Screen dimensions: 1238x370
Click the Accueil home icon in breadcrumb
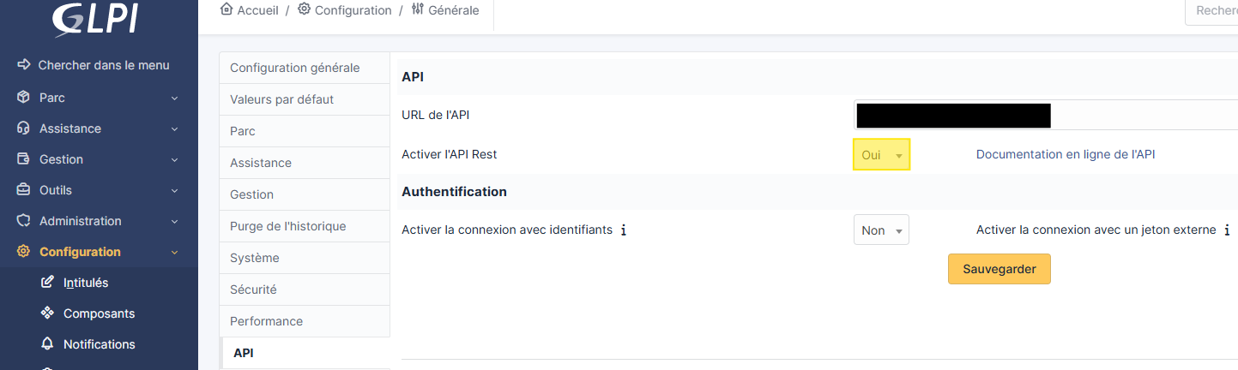(x=226, y=9)
